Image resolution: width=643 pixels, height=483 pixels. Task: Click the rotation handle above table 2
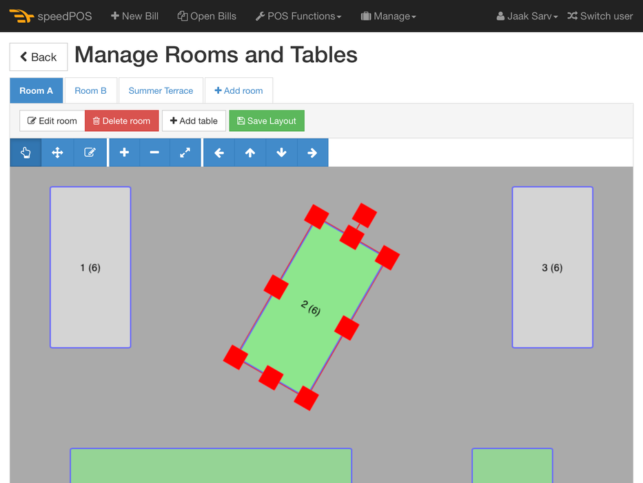coord(365,215)
